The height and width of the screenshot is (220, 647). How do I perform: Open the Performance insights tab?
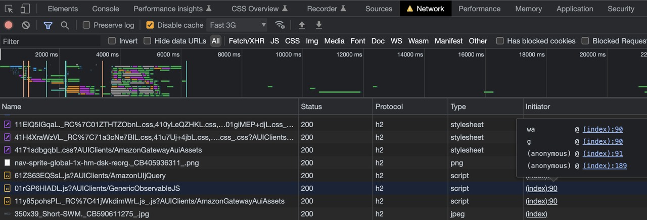point(173,9)
